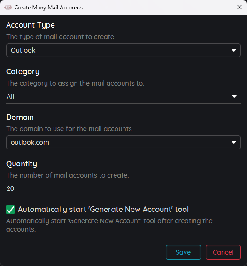Close the Create Many Mail Accounts dialog
The width and height of the screenshot is (247, 266).
(x=239, y=7)
